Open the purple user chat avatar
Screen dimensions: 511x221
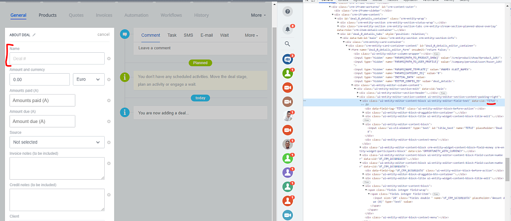(287, 173)
